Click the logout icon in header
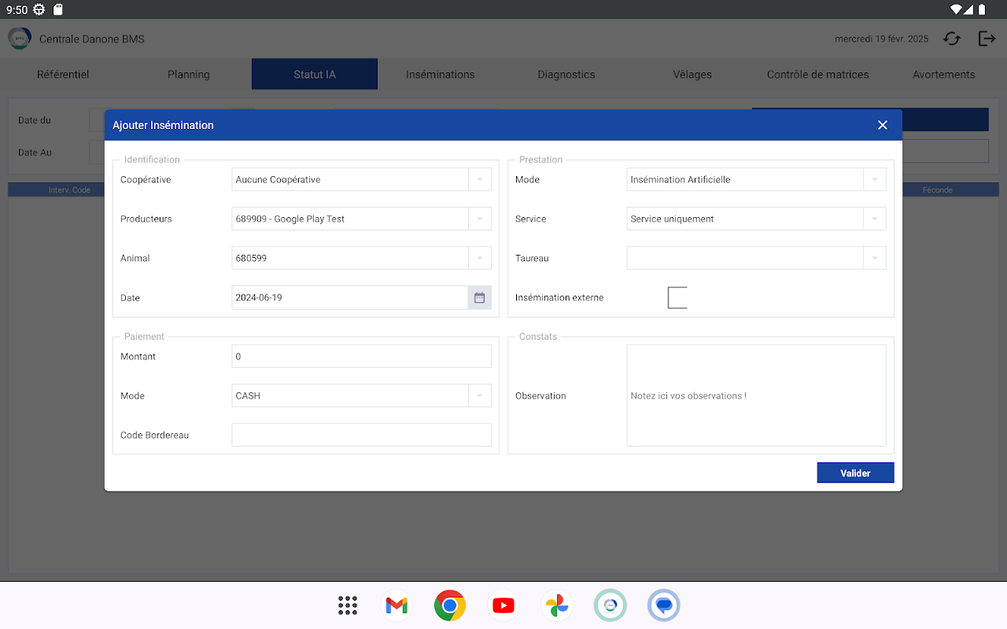The image size is (1007, 629). (x=987, y=39)
